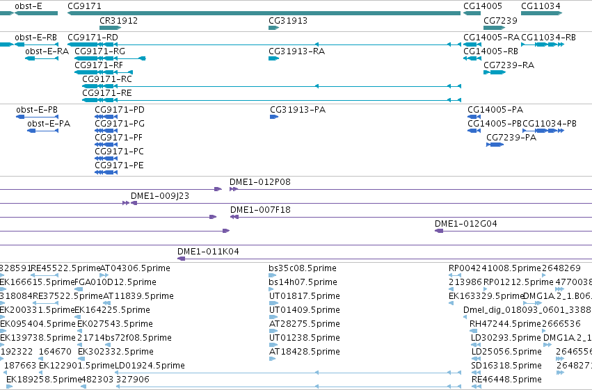
Task: Select transcript obst-E-RB label
Action: pyautogui.click(x=36, y=38)
